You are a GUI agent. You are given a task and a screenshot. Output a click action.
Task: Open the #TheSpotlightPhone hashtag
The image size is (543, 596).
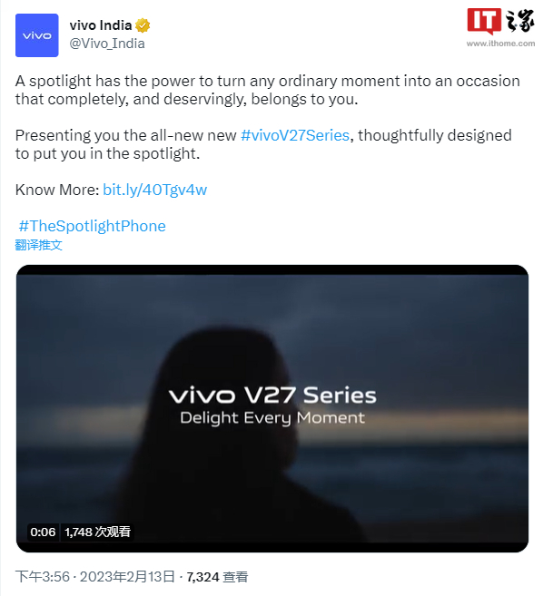(92, 226)
